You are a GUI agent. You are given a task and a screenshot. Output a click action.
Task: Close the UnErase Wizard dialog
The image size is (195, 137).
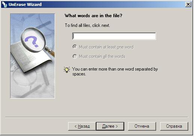pos(188,4)
